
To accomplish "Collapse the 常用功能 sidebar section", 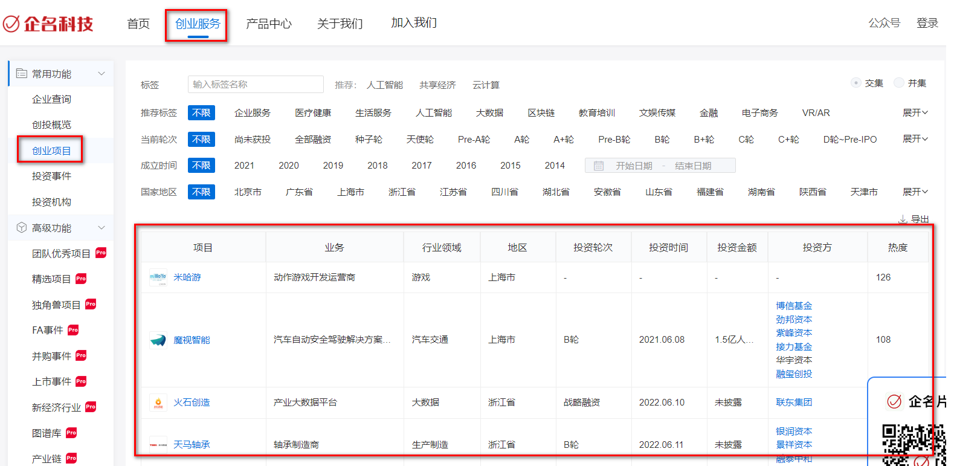I will (x=102, y=74).
